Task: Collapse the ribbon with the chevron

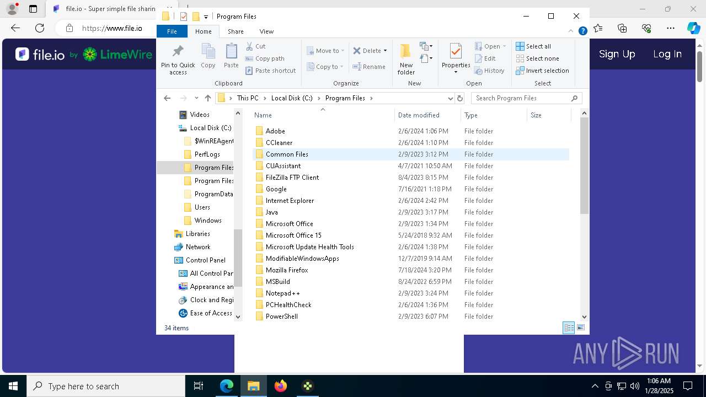Action: (x=571, y=31)
